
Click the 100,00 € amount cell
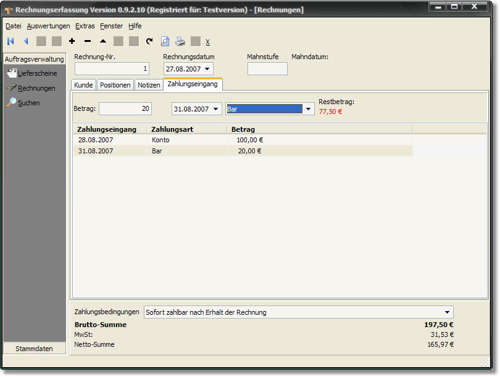249,140
